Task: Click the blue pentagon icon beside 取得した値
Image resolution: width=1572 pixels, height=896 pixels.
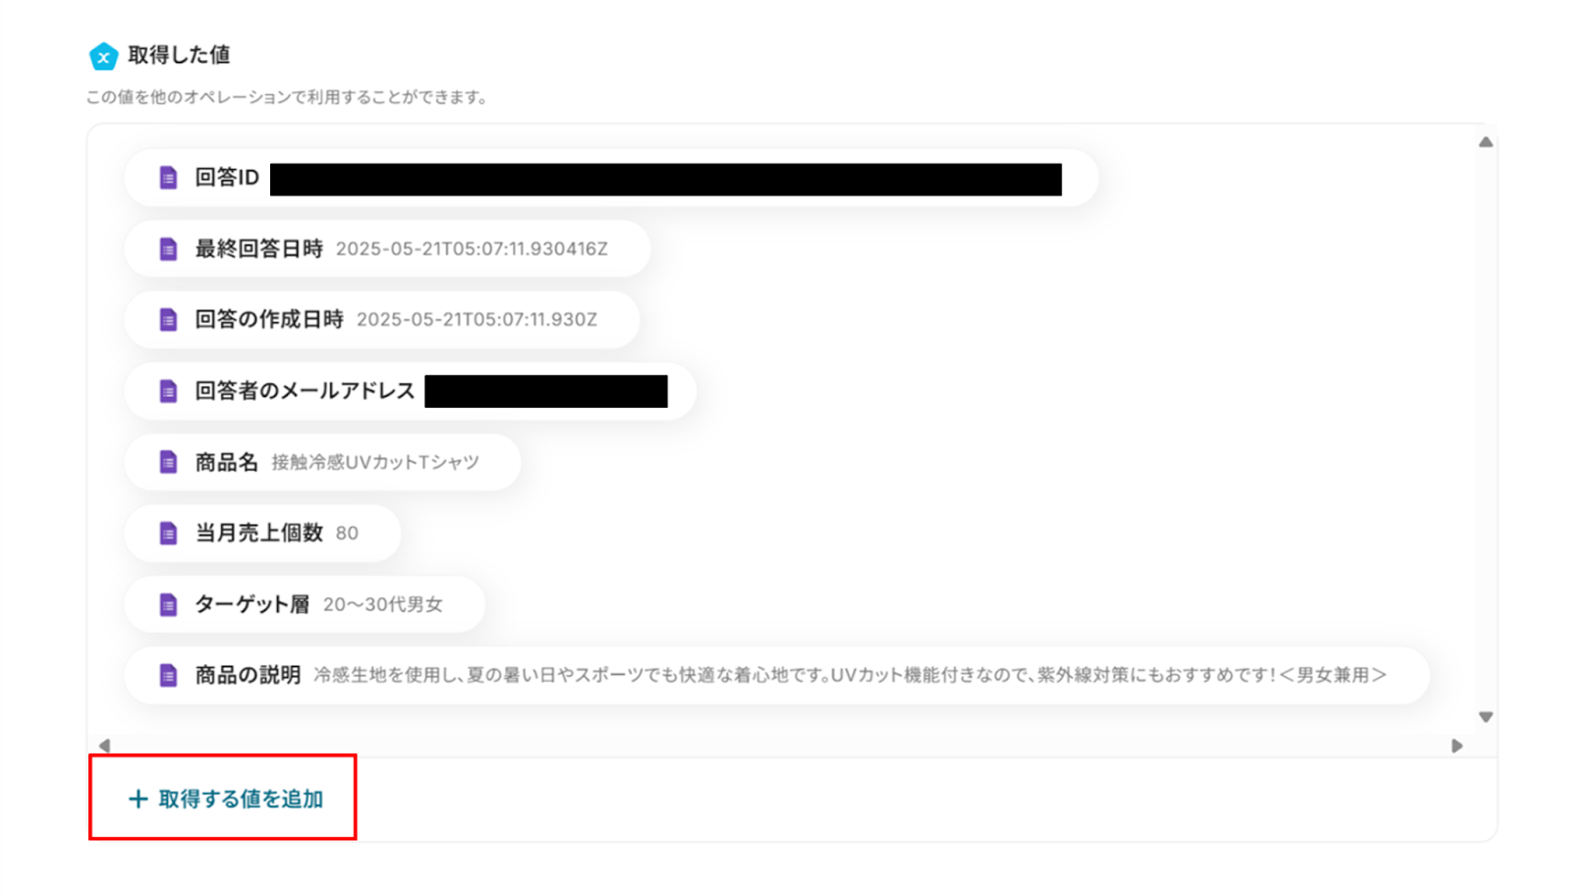Action: point(103,57)
